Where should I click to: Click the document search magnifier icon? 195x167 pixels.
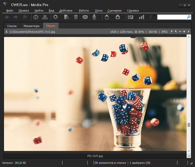pos(67,17)
